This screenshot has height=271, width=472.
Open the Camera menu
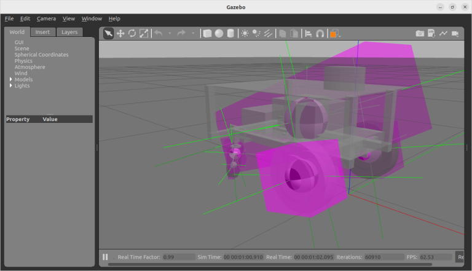point(46,18)
